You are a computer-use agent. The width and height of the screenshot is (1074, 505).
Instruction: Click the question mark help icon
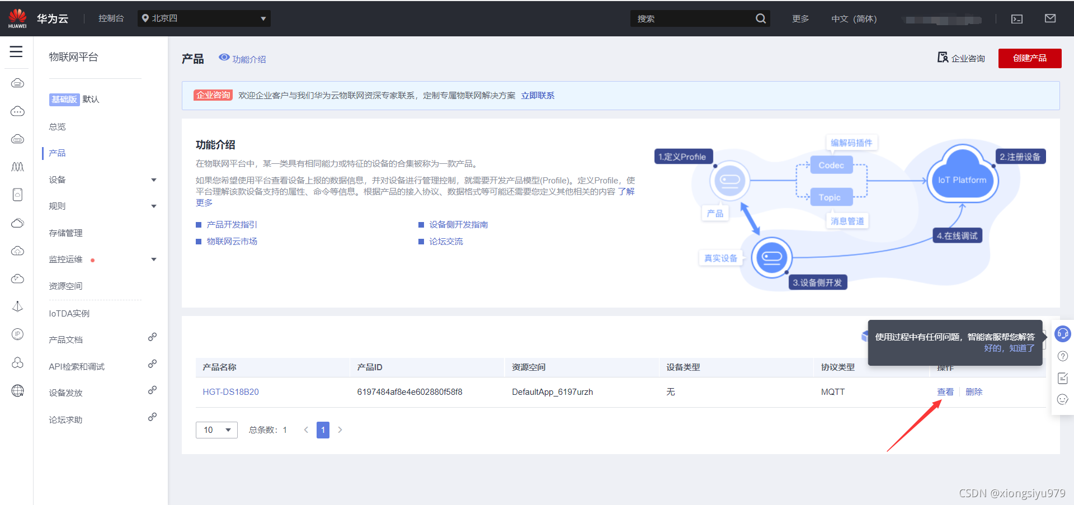[1063, 356]
